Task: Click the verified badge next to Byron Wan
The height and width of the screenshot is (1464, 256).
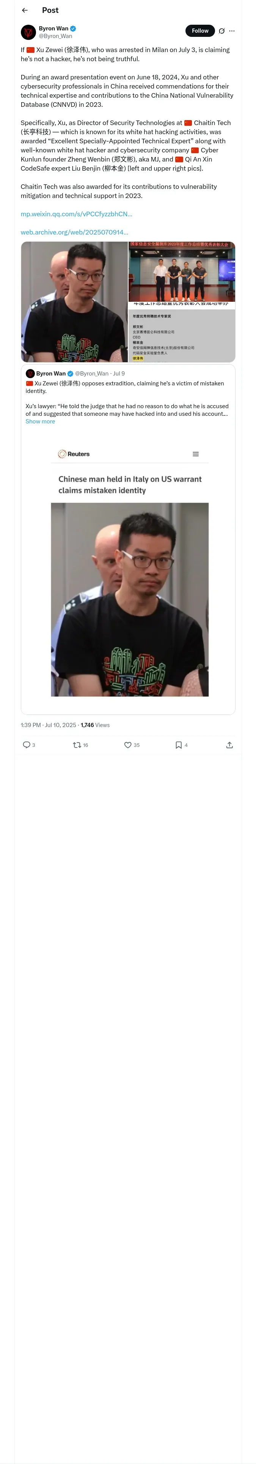Action: click(x=73, y=29)
